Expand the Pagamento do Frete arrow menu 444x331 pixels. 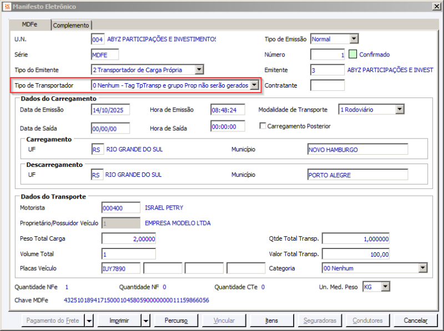coord(89,320)
